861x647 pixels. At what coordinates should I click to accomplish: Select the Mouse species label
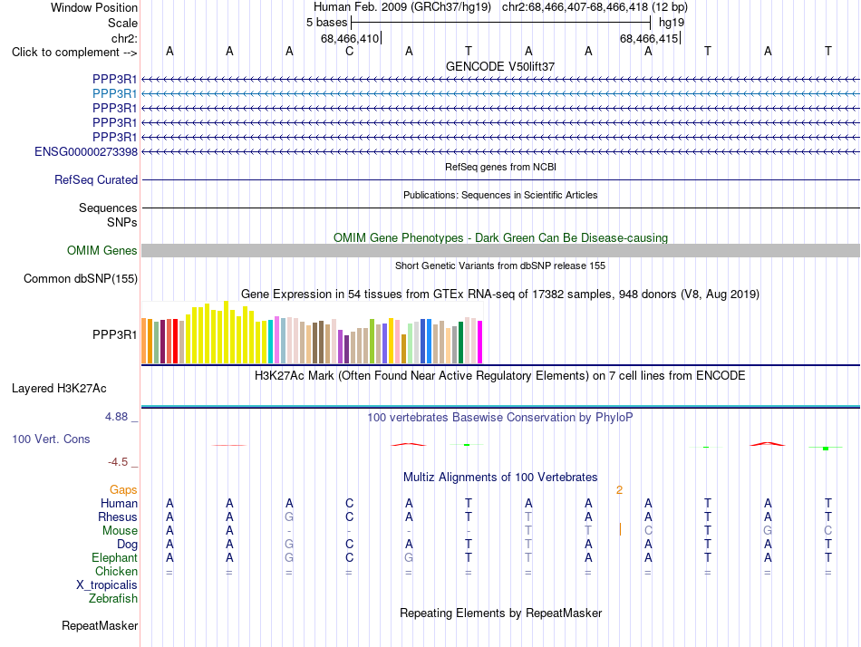click(x=120, y=531)
